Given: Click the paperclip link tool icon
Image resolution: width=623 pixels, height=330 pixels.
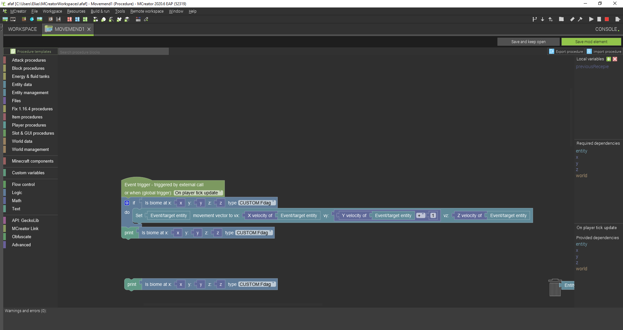Looking at the screenshot, I should (146, 19).
